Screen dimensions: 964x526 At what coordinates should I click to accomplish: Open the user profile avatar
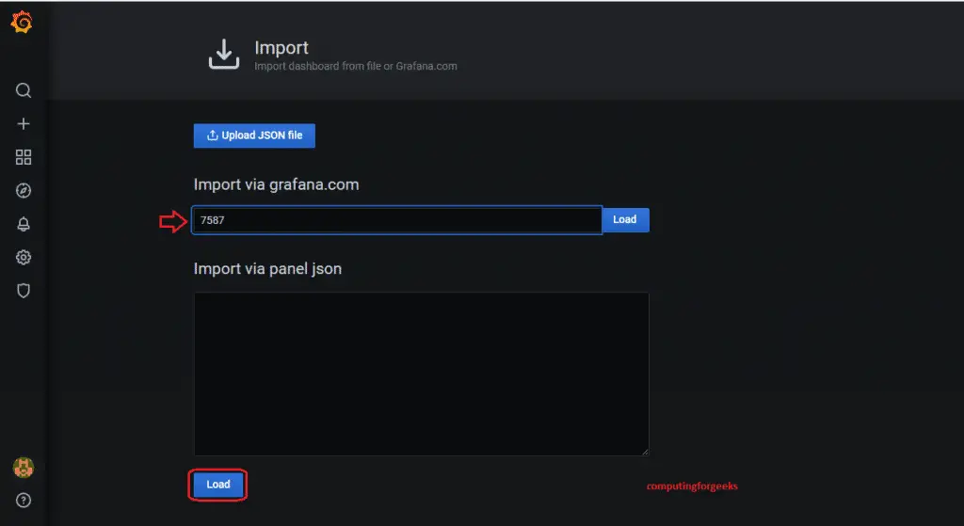point(24,468)
